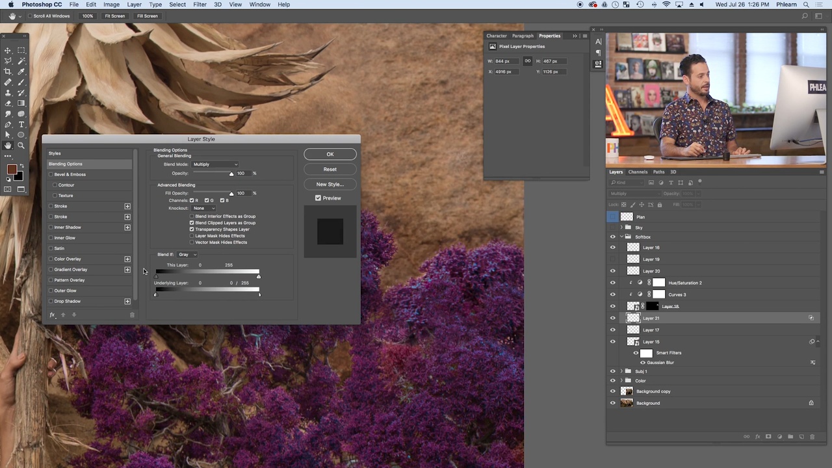Select the Brush tool
832x468 pixels.
21,82
